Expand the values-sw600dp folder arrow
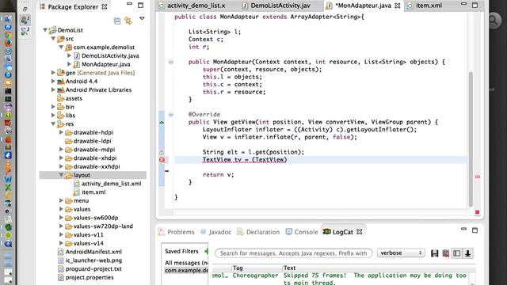Image resolution: width=507 pixels, height=285 pixels. [61, 218]
